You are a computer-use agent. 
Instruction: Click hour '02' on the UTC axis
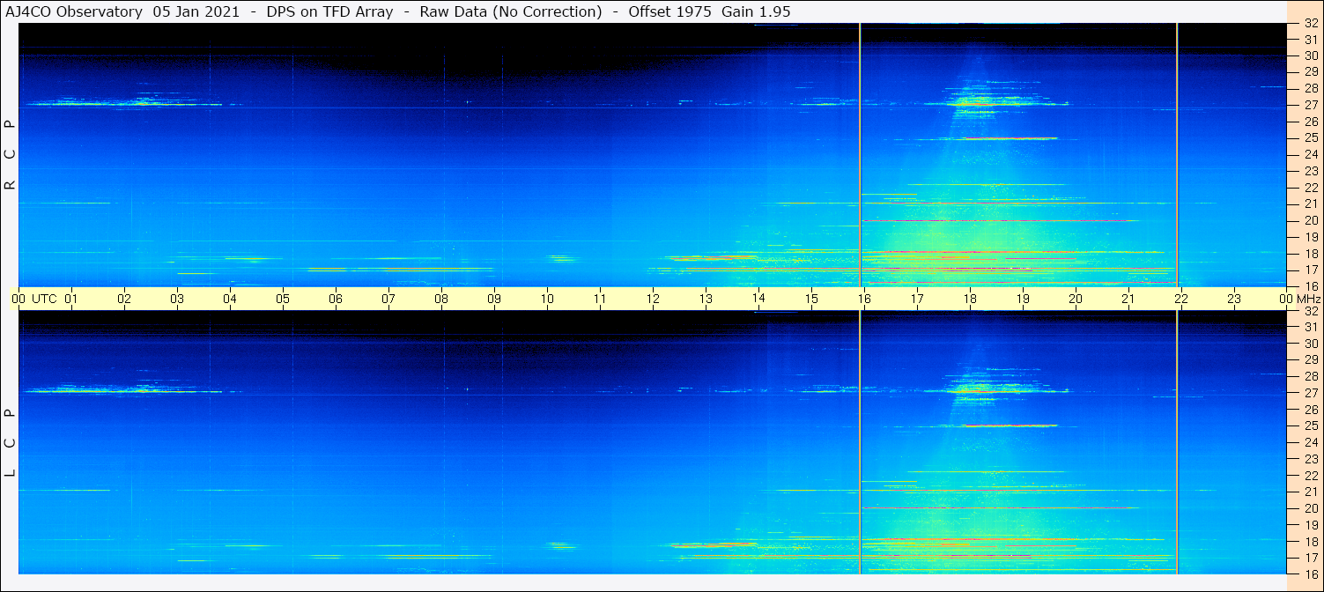pyautogui.click(x=124, y=299)
